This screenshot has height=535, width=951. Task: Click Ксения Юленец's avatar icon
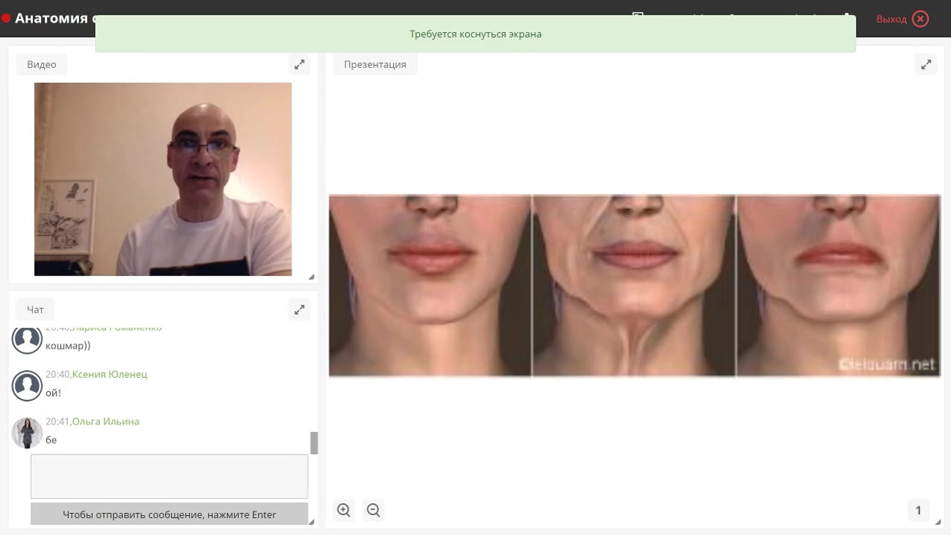pyautogui.click(x=27, y=386)
